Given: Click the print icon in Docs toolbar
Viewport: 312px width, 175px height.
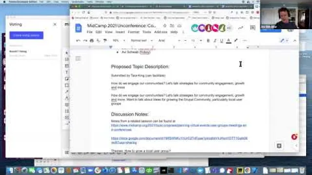Looking at the screenshot, I should pyautogui.click(x=92, y=40).
